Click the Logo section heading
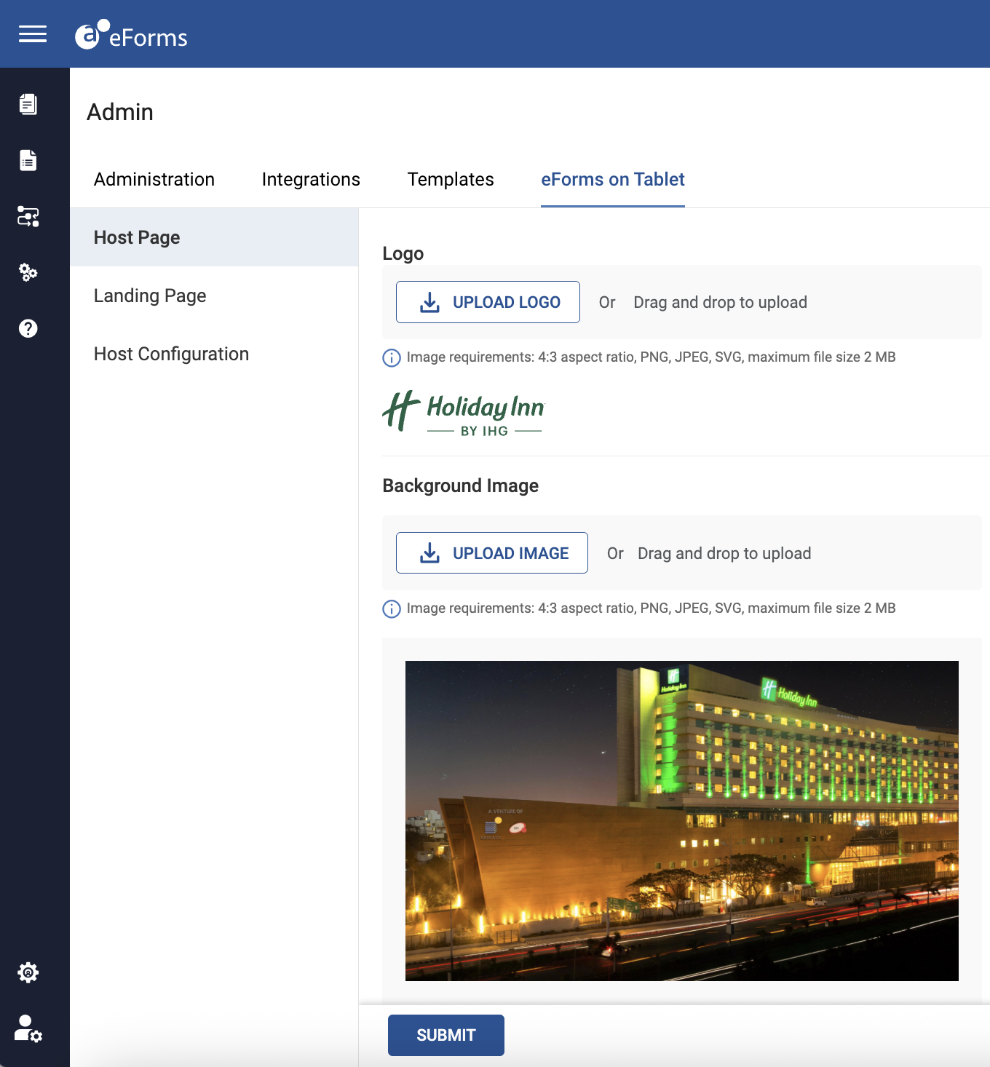 pos(403,253)
